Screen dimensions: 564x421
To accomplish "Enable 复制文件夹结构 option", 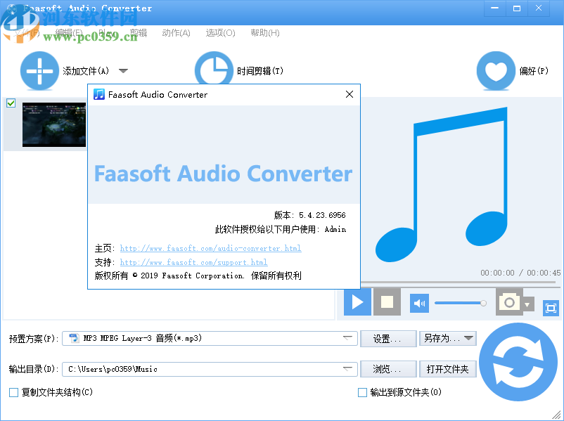I will pyautogui.click(x=13, y=392).
